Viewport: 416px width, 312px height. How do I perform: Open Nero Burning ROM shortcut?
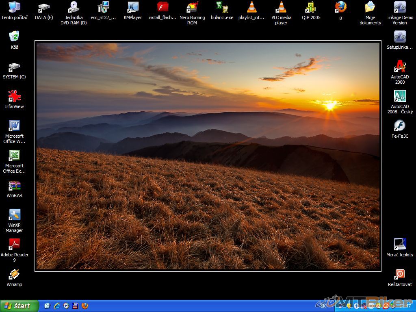(192, 7)
